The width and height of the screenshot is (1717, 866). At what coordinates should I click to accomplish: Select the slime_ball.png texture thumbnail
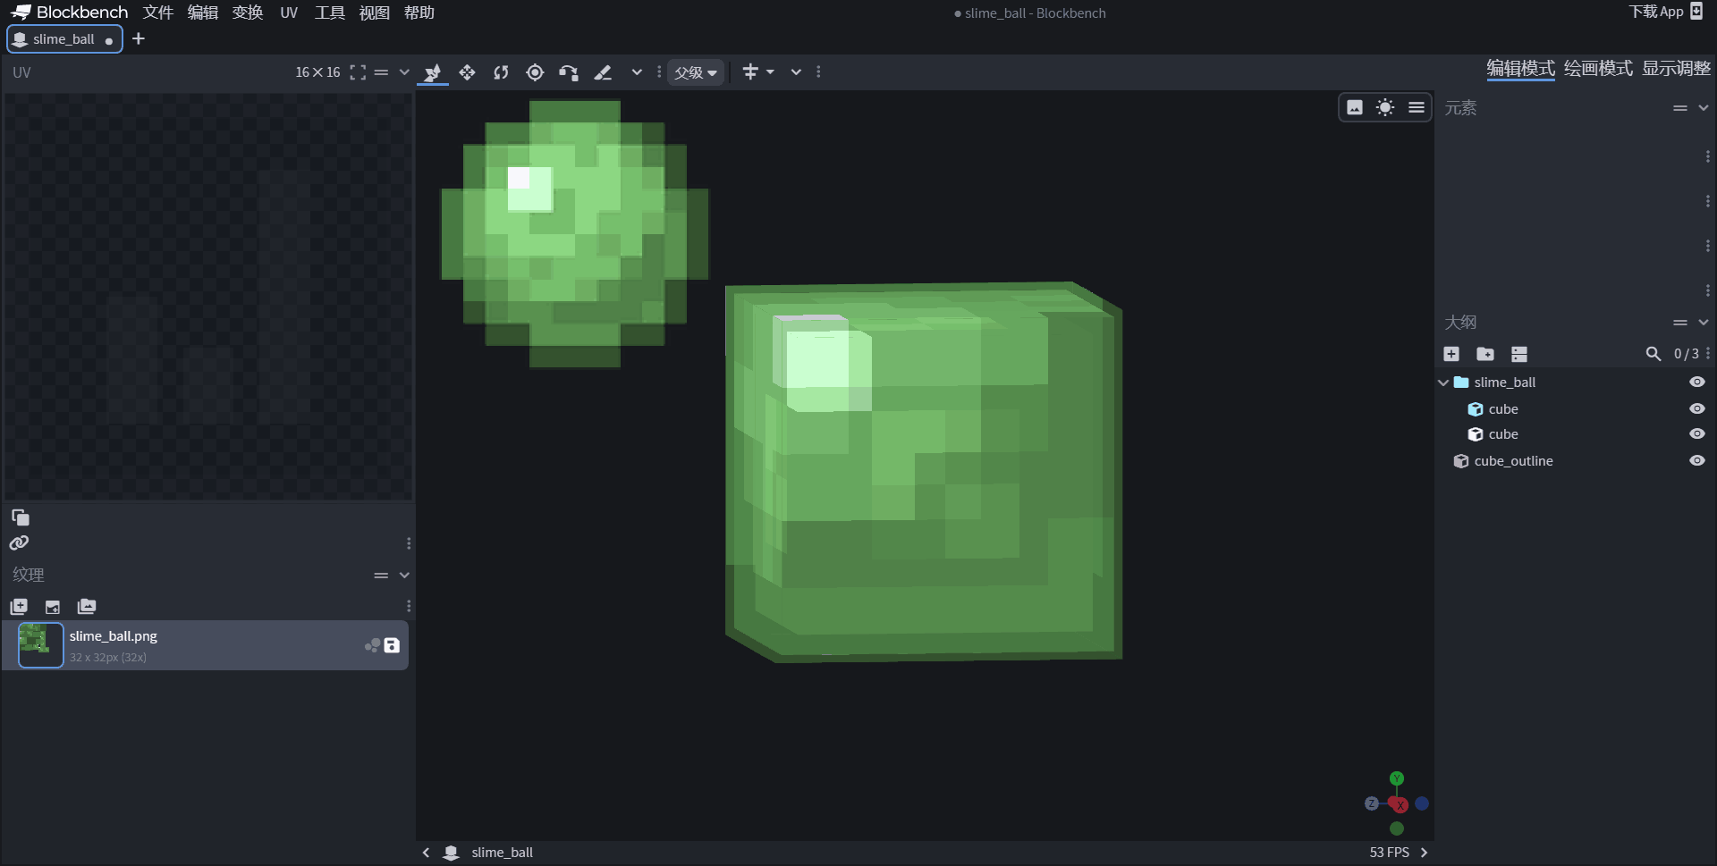40,644
